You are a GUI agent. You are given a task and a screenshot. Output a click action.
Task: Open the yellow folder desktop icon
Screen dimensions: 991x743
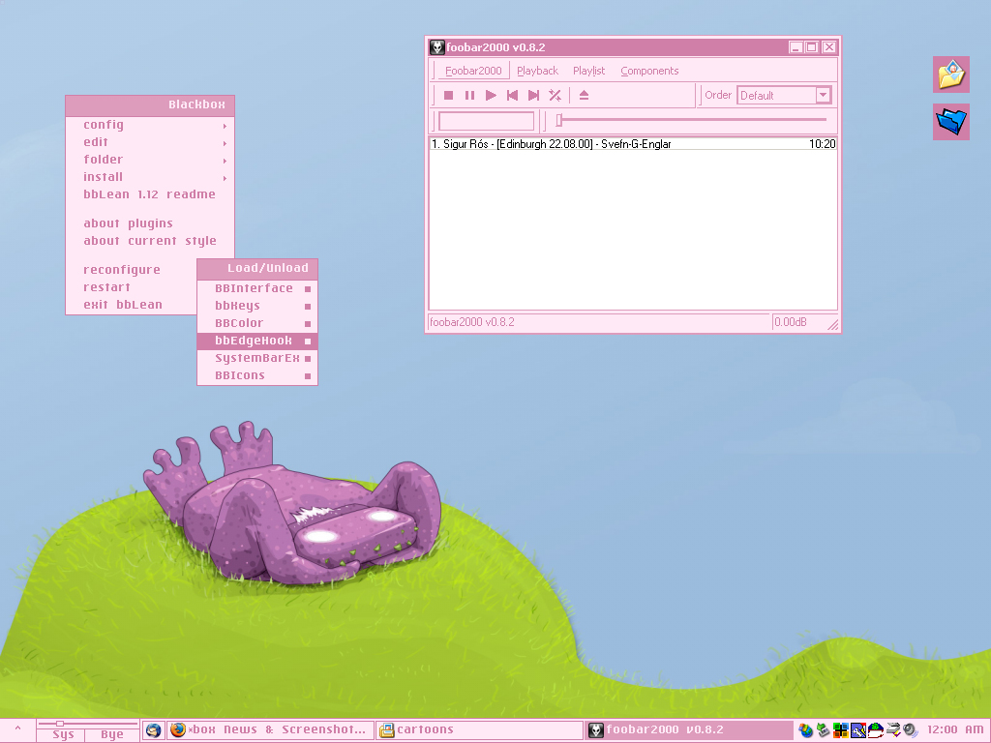click(951, 74)
